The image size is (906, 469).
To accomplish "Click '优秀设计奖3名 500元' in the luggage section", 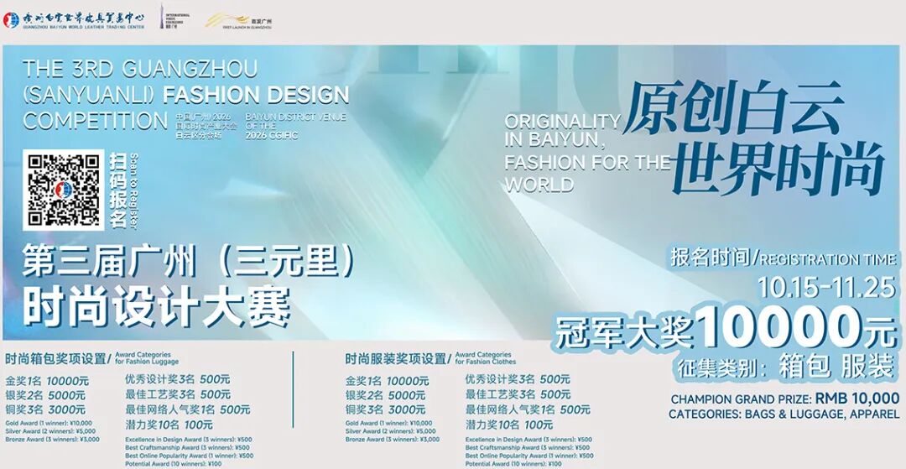I will point(177,380).
